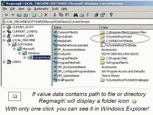The image size is (153, 115).
Task: Expand the CURRENT_CONFIG tree node
Action: click(4, 31)
